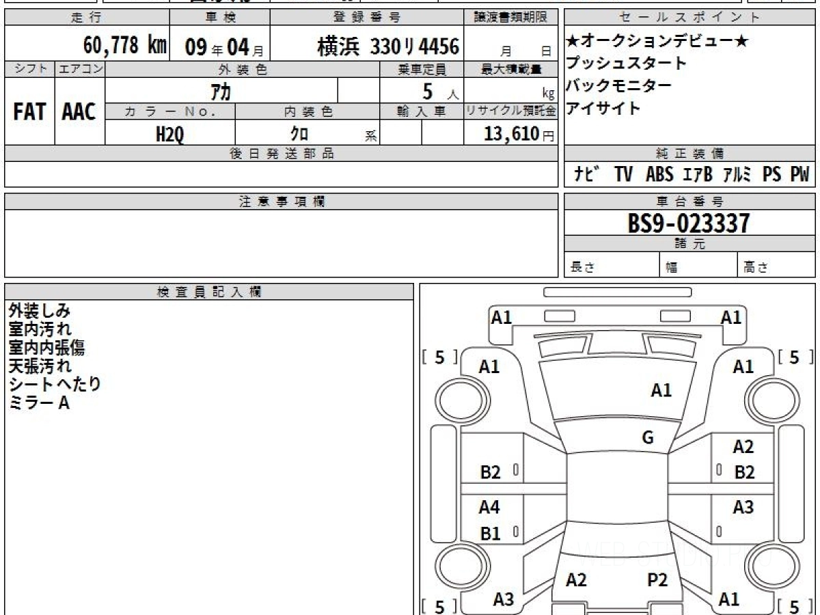This screenshot has height=615, width=820.
Task: Click inspector note 室内内張傷
Action: click(47, 348)
